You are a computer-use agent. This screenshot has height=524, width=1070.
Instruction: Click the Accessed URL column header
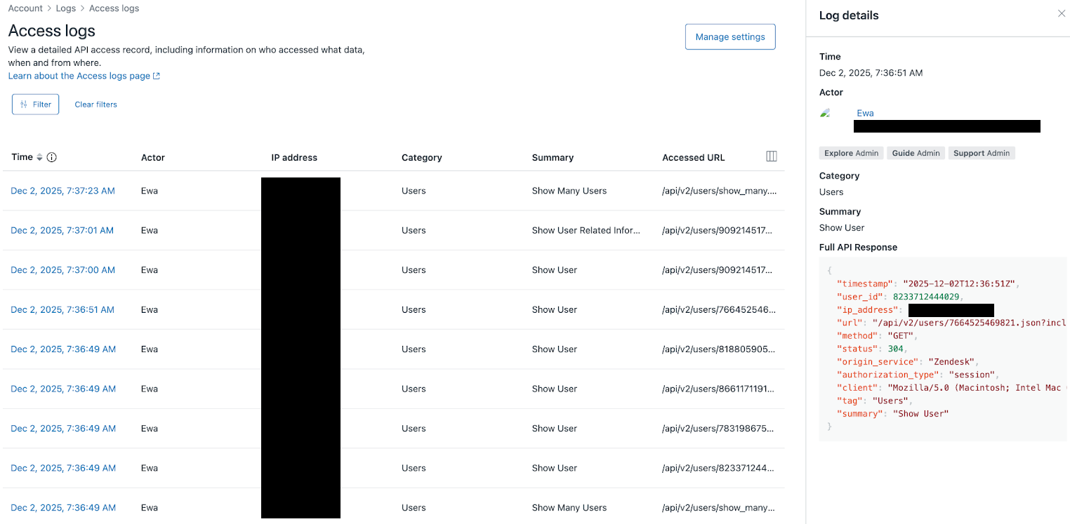point(693,158)
